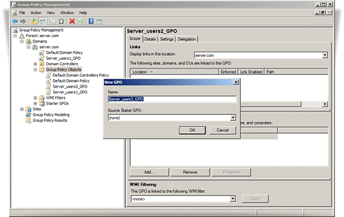Select Default Domain Controllers Policy in tree
Screen dimensions: 344x217
click(80, 76)
